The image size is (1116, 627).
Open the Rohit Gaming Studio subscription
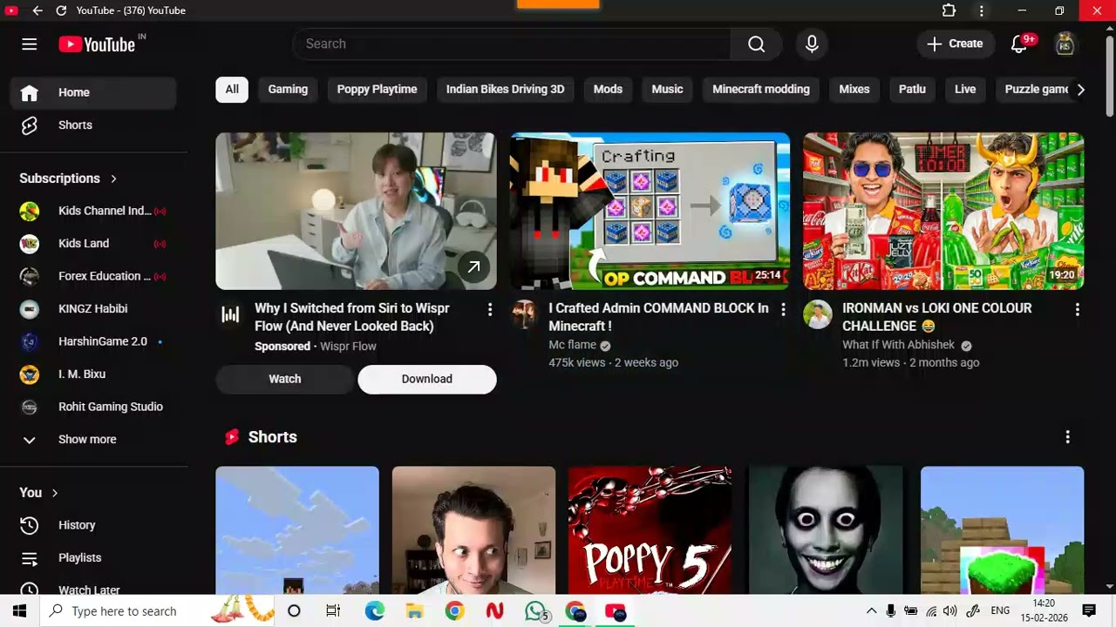click(93, 407)
